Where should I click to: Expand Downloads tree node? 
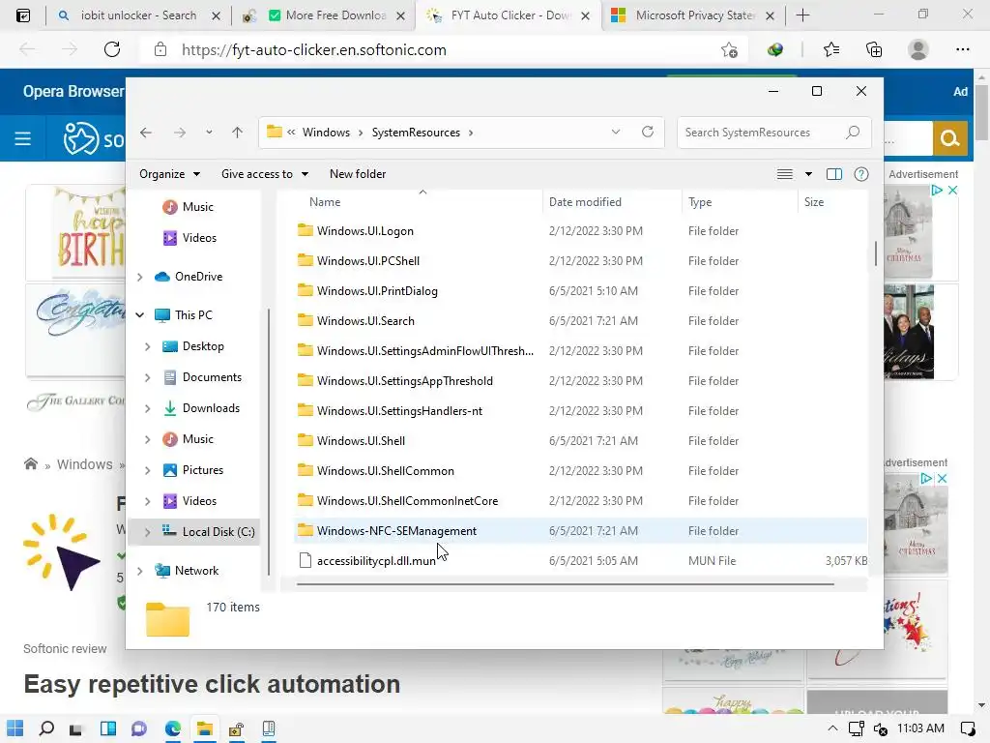(x=147, y=408)
